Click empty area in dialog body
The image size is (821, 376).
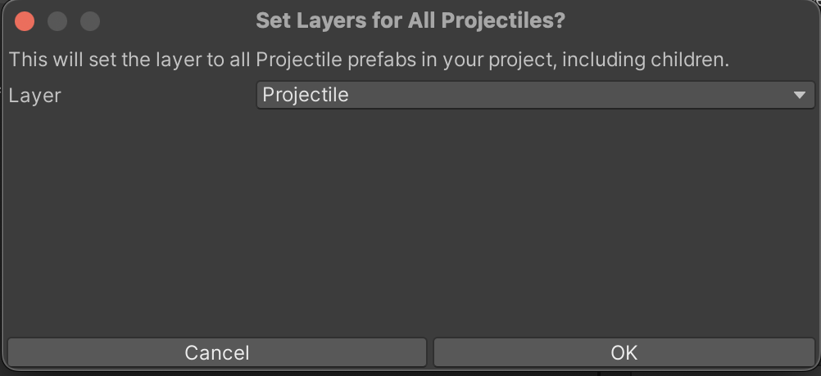[x=410, y=221]
